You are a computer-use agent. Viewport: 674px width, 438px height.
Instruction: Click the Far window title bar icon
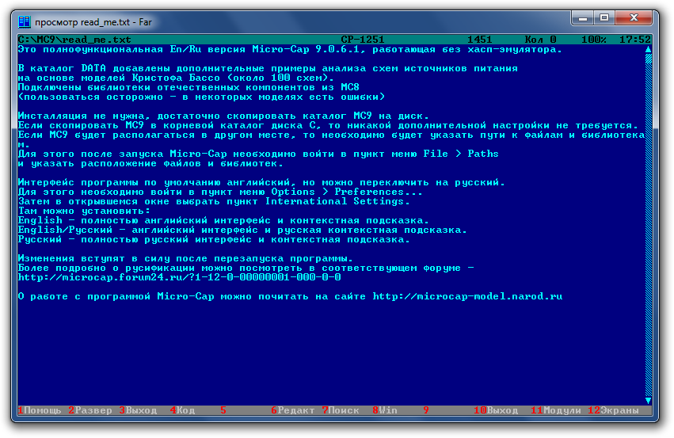25,21
